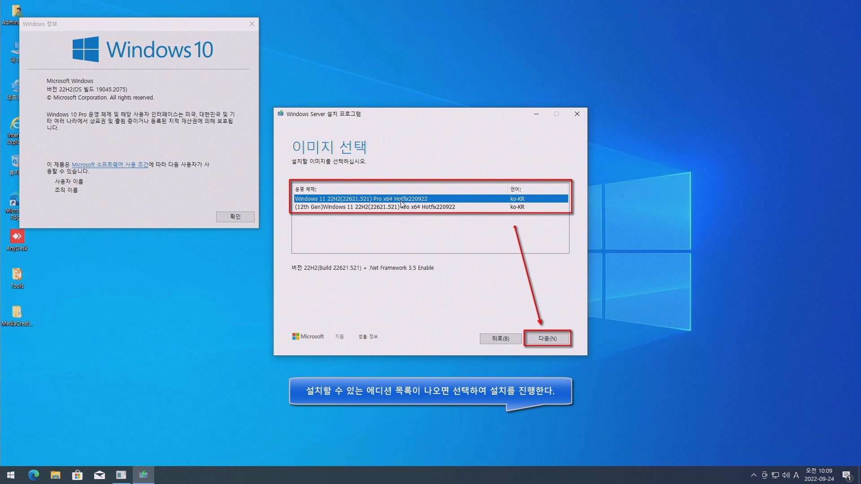Screen dimensions: 861x484
Task: Open the AnyDesk desktop icon
Action: [17, 240]
